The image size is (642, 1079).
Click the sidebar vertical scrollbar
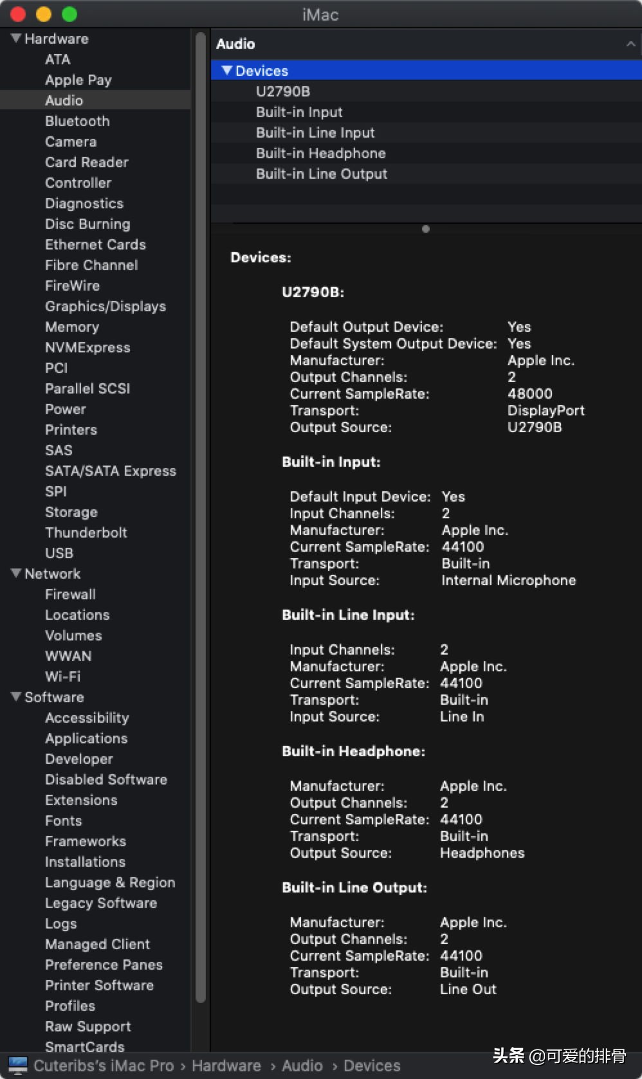pos(200,514)
